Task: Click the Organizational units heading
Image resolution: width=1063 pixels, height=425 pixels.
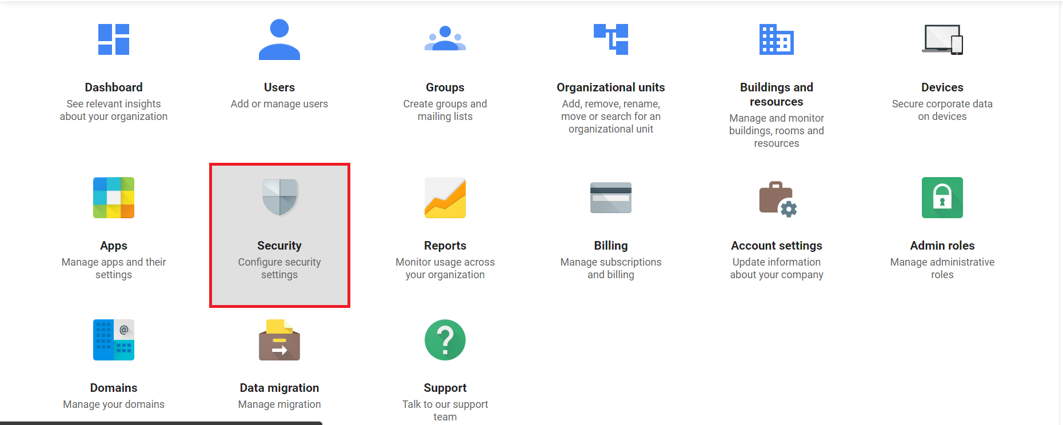Action: [611, 87]
